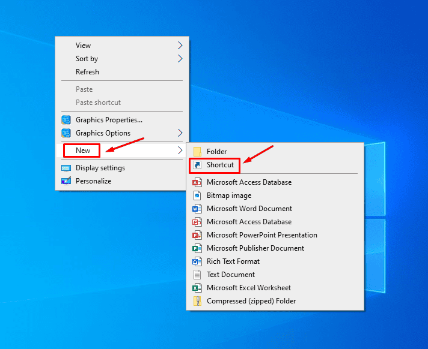This screenshot has height=349, width=428.
Task: Click the Personalize icon
Action: pos(66,181)
